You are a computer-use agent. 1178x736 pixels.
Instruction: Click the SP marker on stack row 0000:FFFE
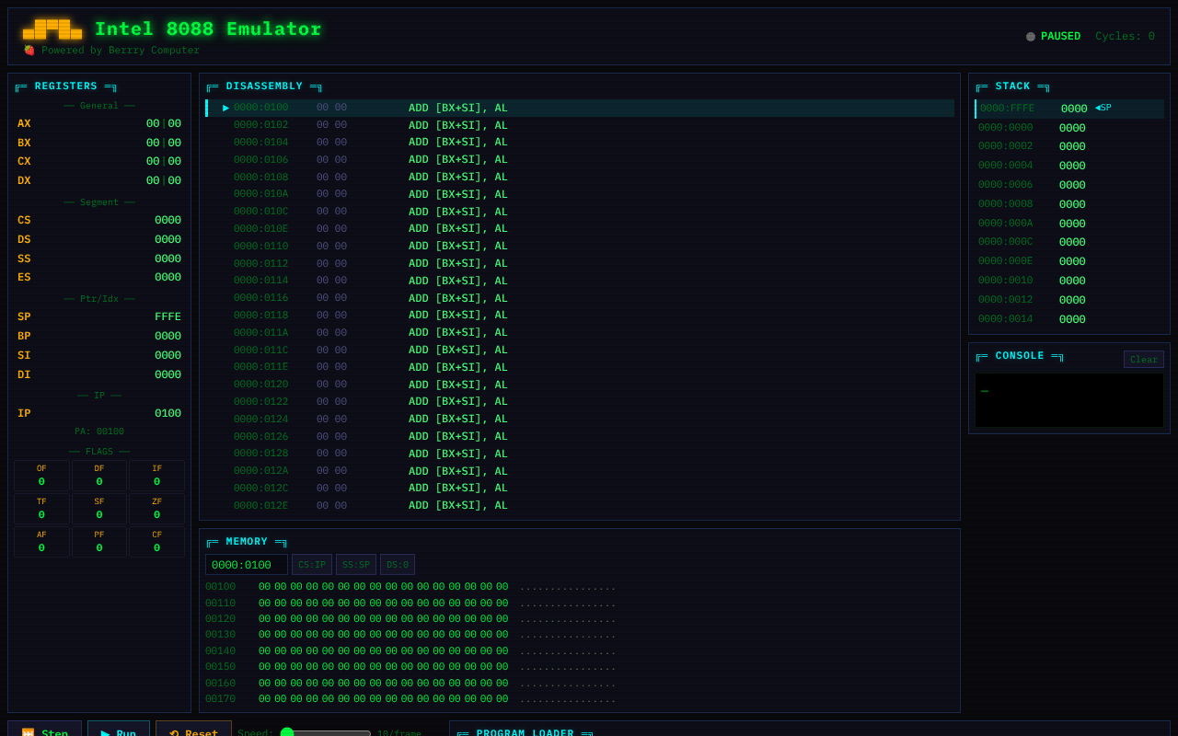coord(1103,108)
